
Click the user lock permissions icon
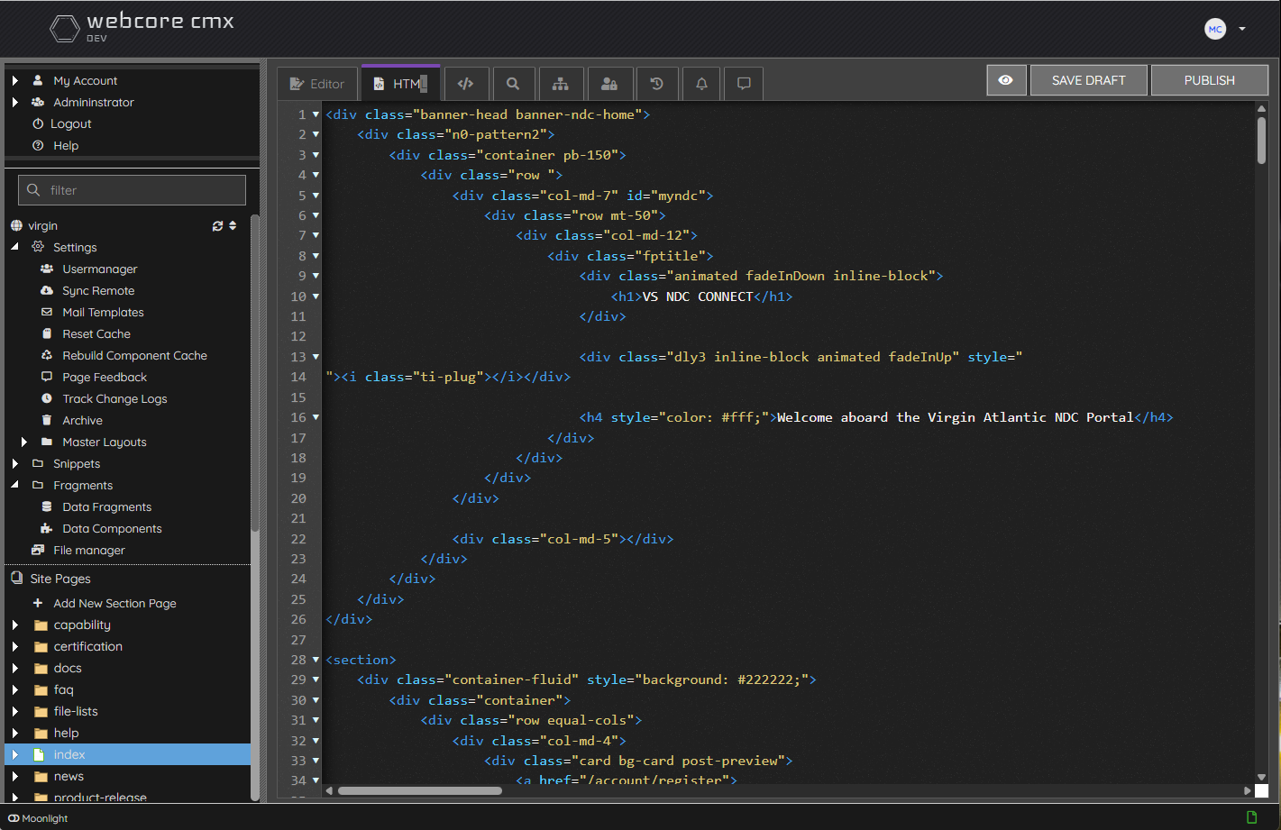pyautogui.click(x=609, y=84)
